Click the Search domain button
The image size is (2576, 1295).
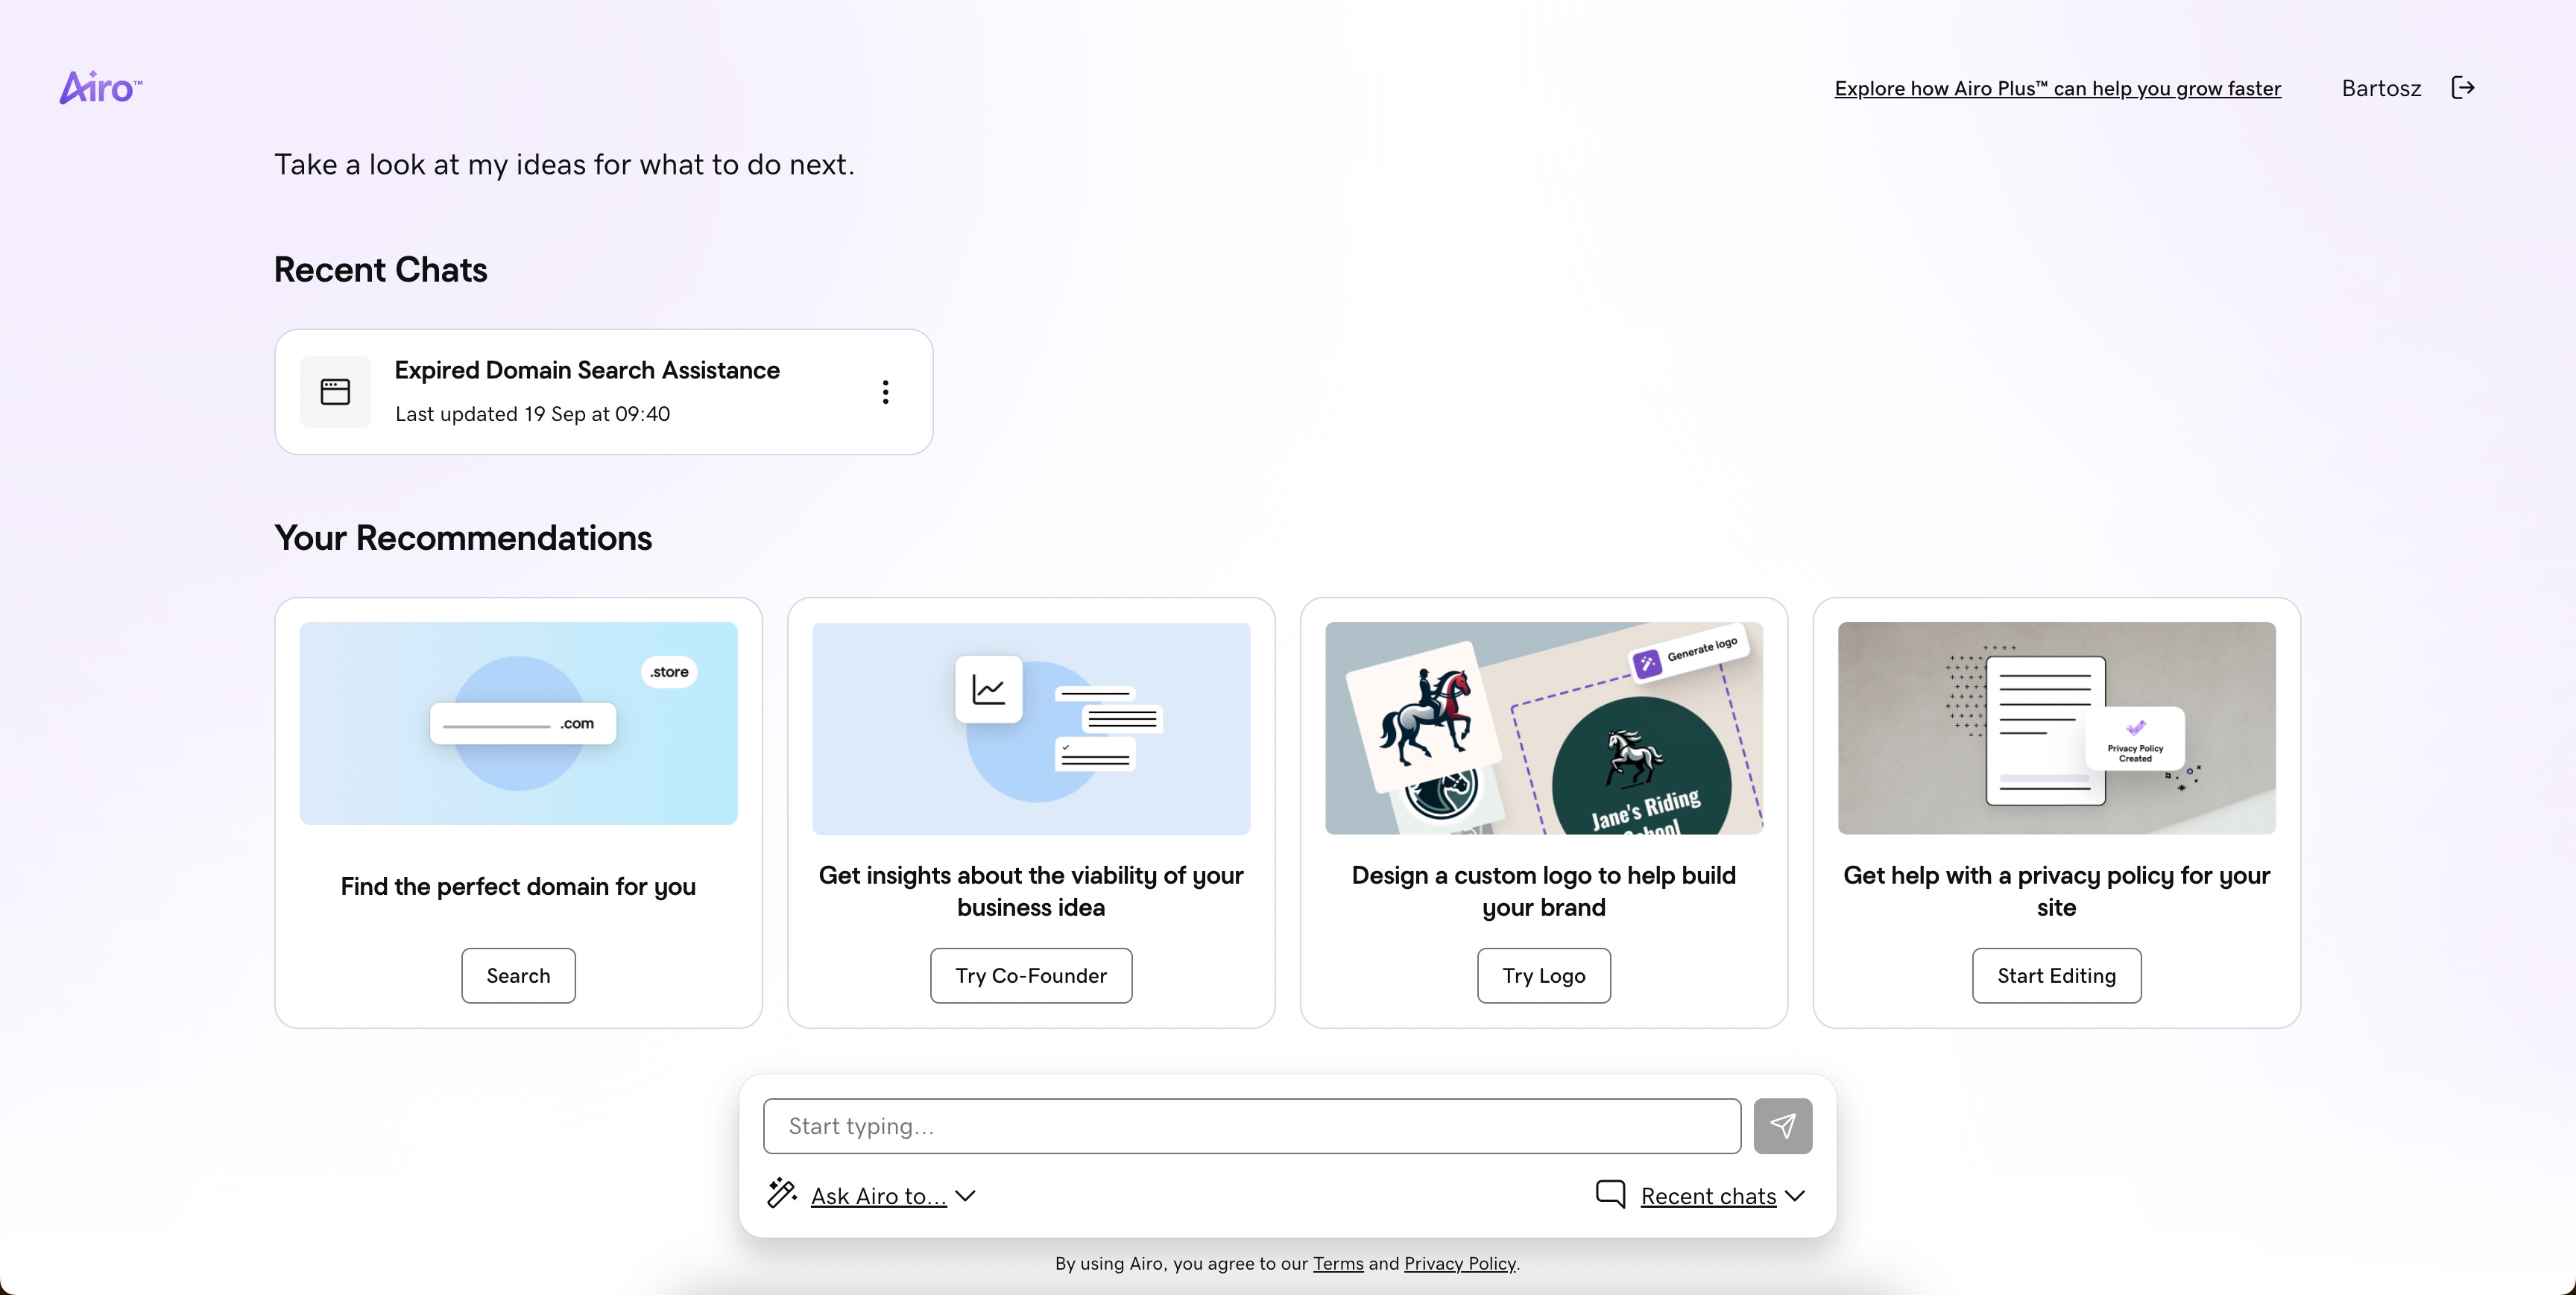[x=518, y=975]
